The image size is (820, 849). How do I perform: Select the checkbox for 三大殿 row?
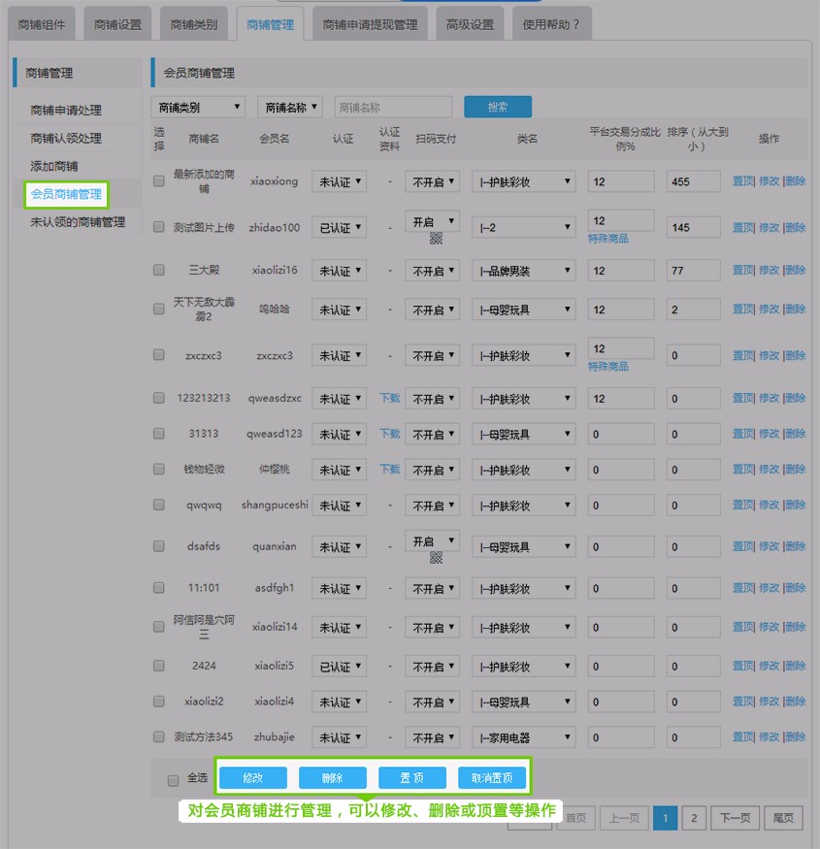click(159, 270)
